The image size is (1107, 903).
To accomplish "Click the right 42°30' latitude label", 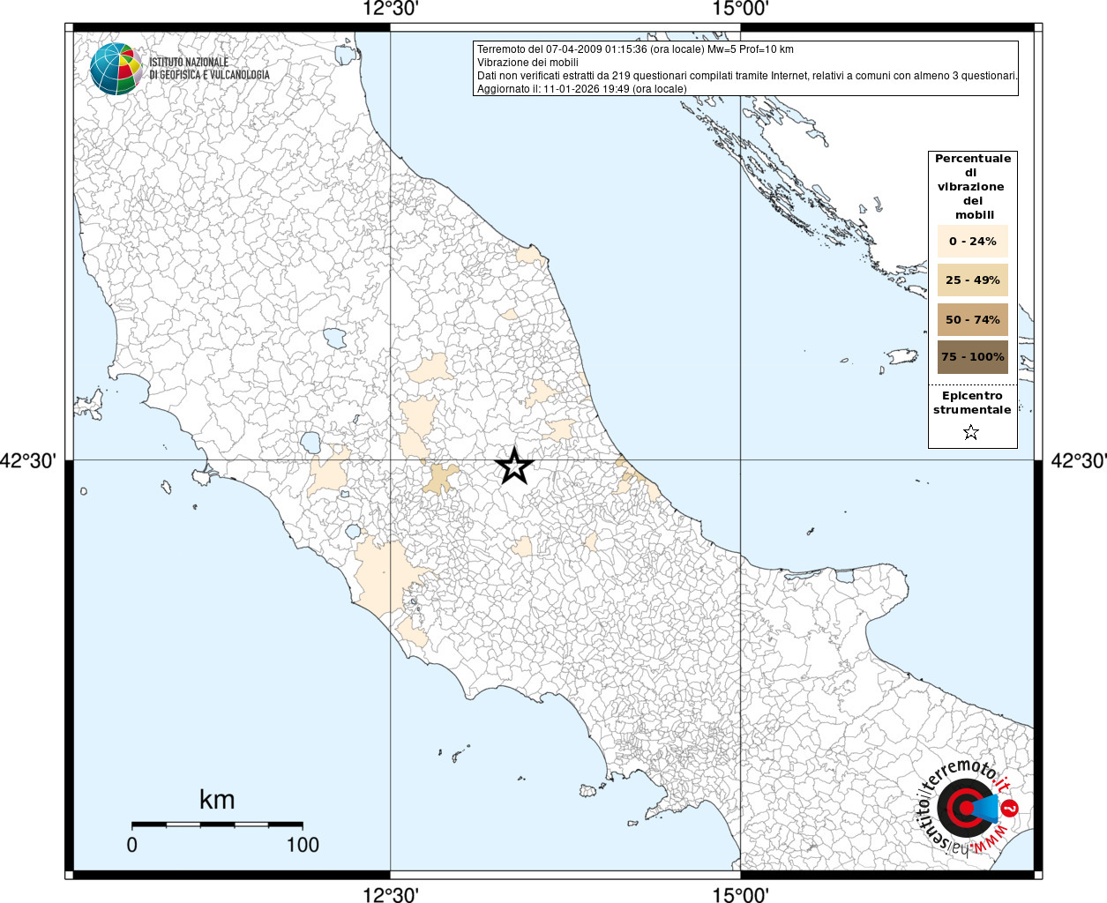I will (1077, 460).
